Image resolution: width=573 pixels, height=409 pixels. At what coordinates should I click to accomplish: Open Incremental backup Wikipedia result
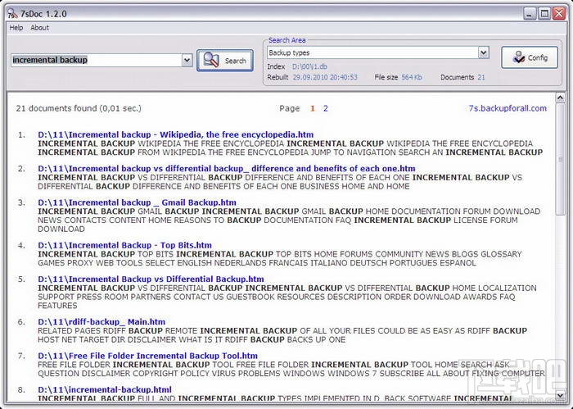click(x=175, y=134)
